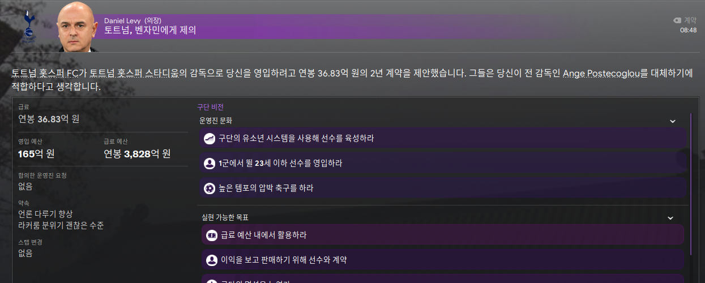Click the 급료 예산 label
The width and height of the screenshot is (705, 283).
[116, 141]
